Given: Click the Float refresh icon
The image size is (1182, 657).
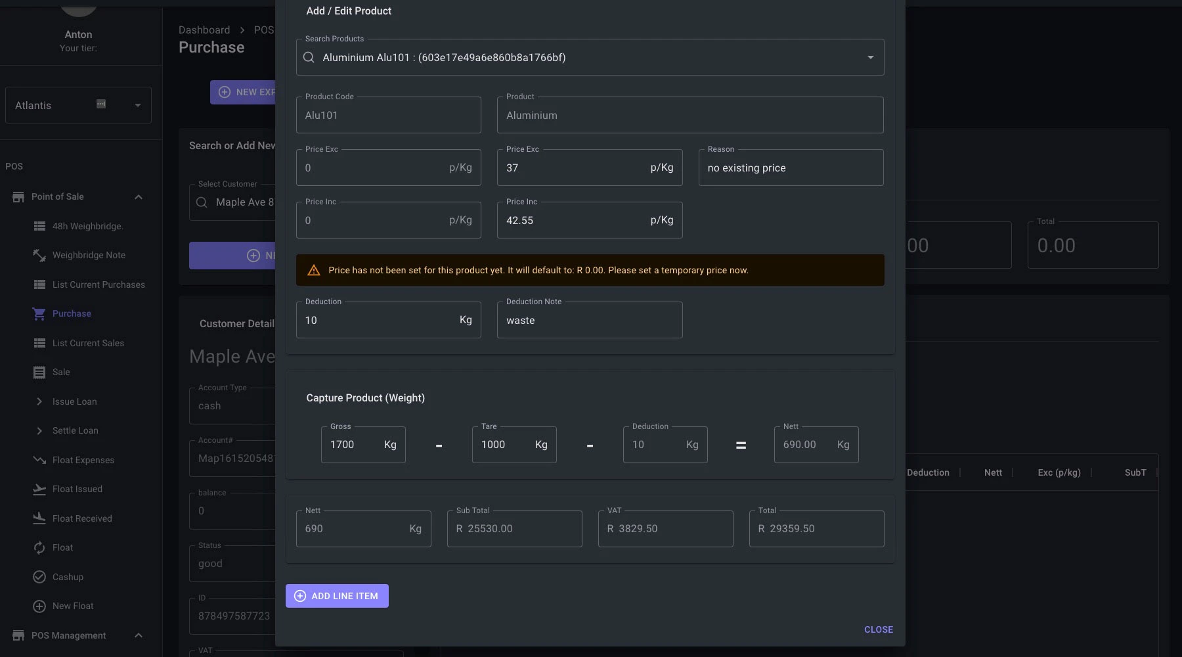Looking at the screenshot, I should click(39, 547).
